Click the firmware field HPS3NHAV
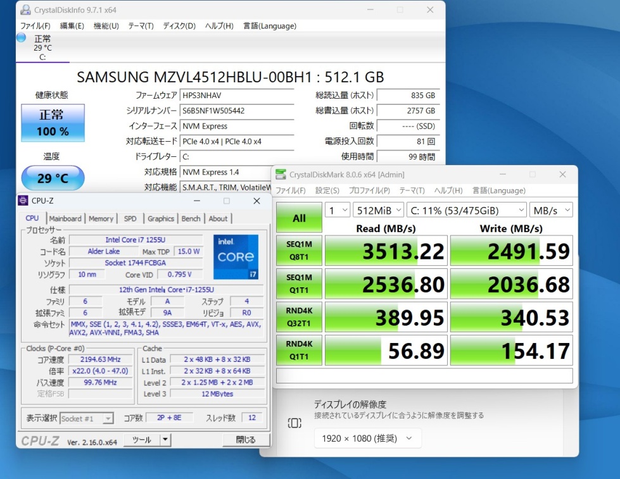Viewport: 620px width, 479px height. pyautogui.click(x=236, y=96)
